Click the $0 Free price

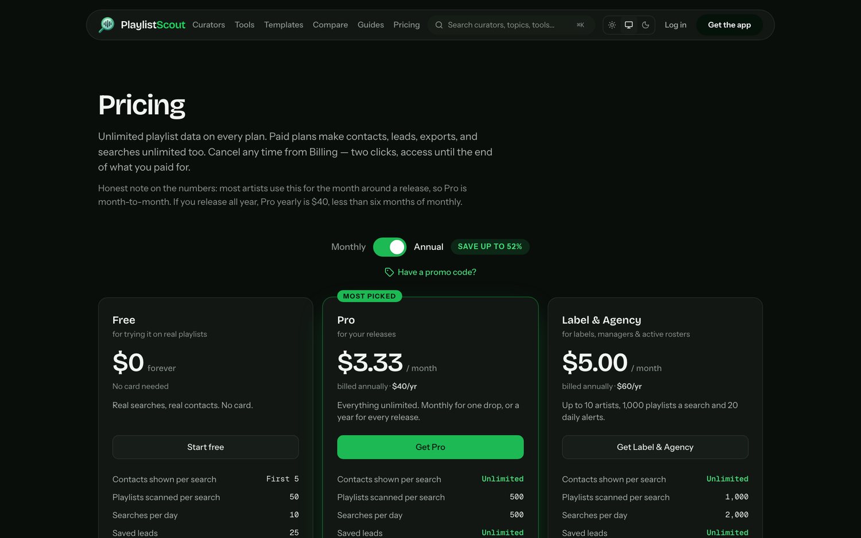(128, 362)
